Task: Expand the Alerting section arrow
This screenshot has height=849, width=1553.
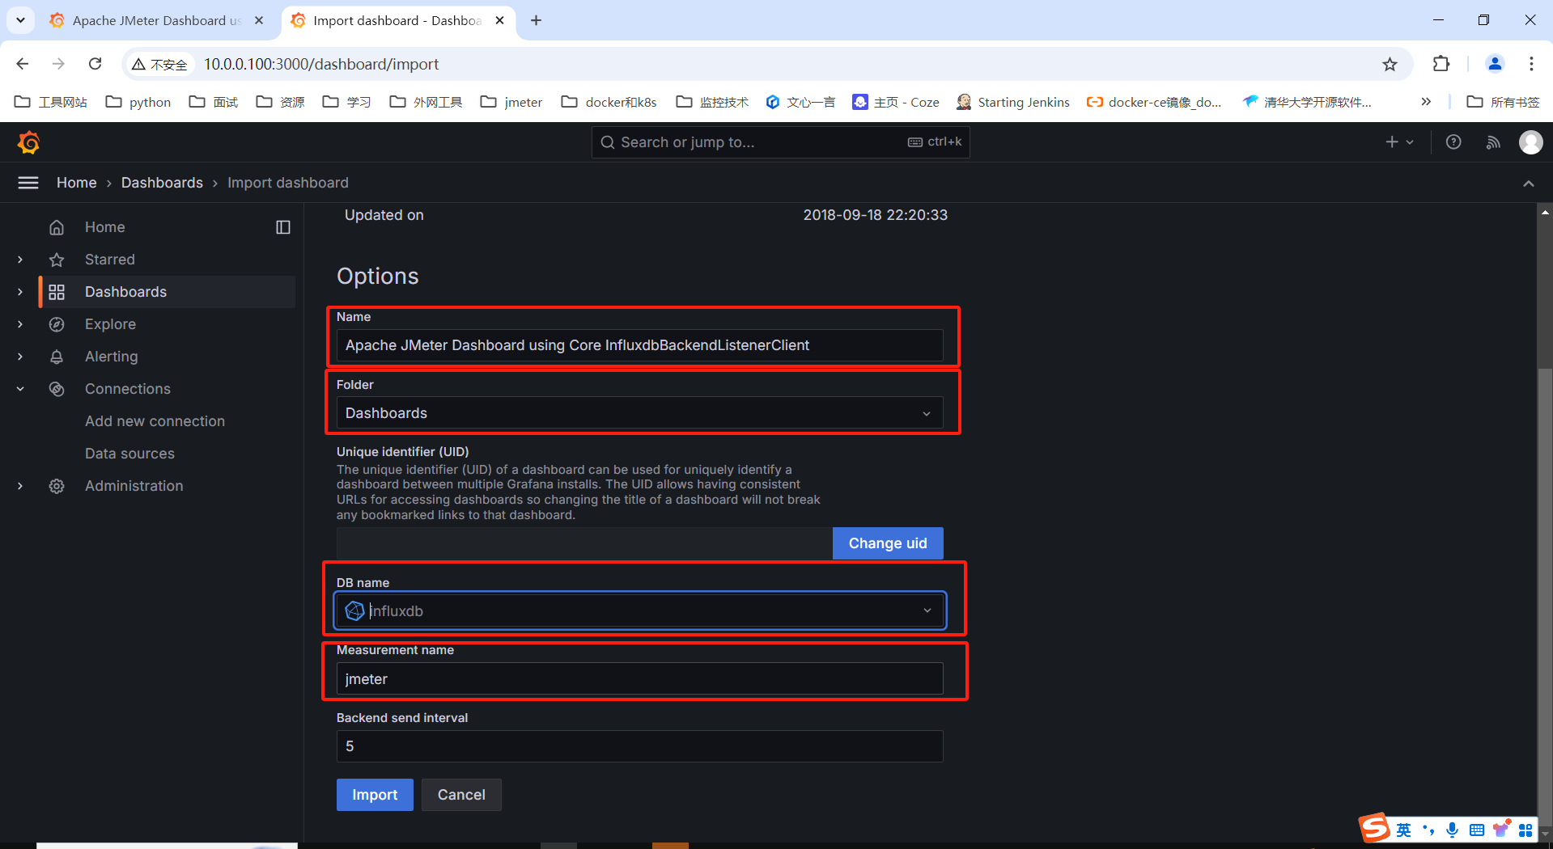Action: [20, 357]
